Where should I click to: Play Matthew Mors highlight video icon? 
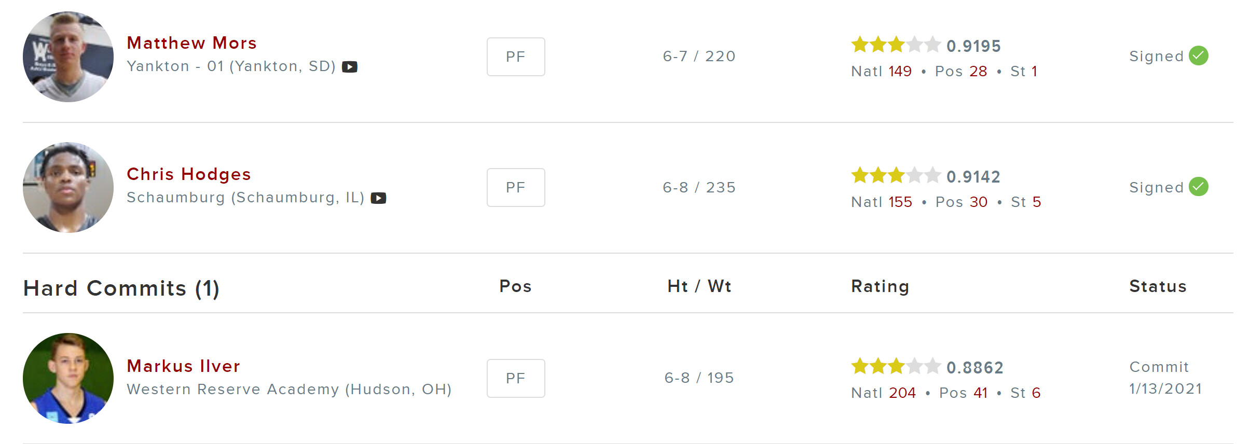(350, 67)
